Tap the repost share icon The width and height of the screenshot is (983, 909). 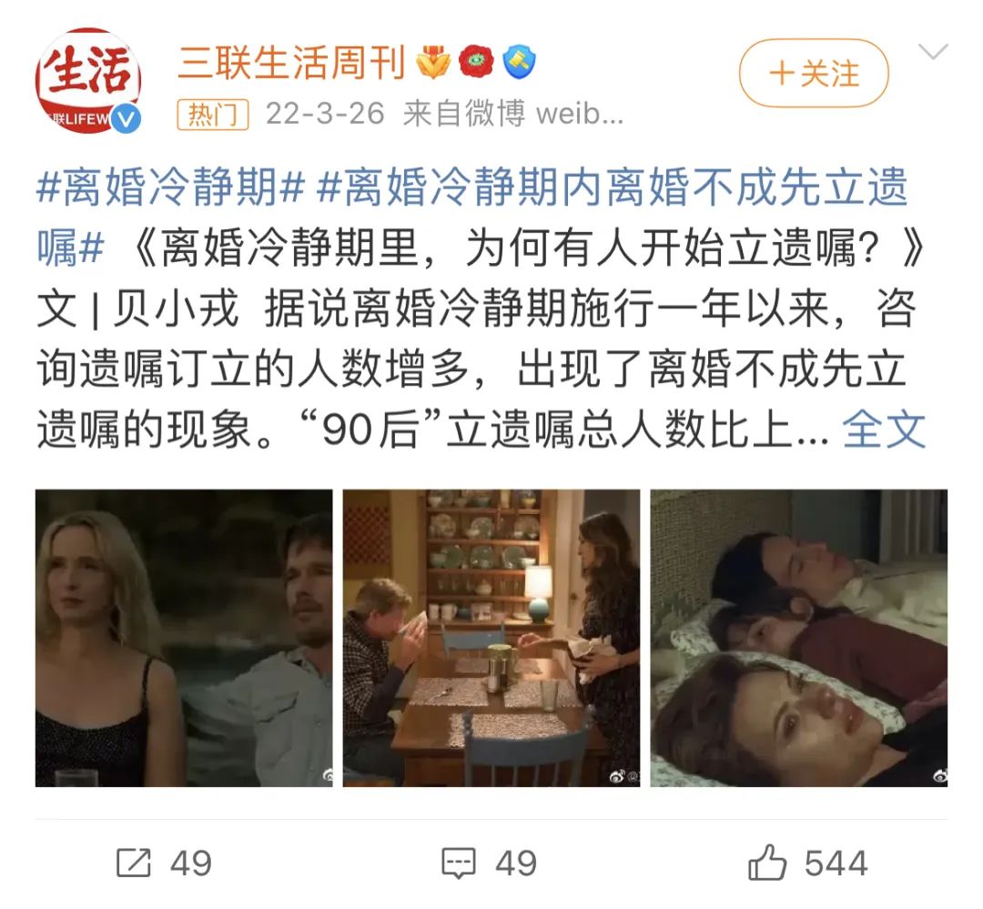(x=134, y=864)
